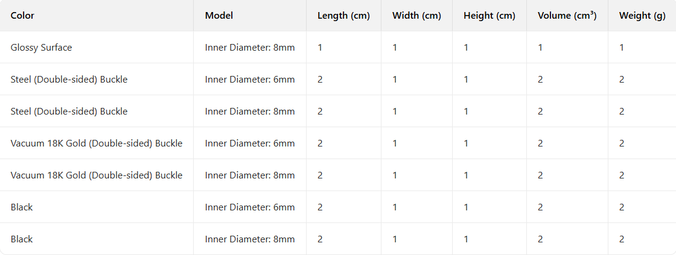Image resolution: width=676 pixels, height=255 pixels.
Task: Click the Color column header
Action: point(22,16)
